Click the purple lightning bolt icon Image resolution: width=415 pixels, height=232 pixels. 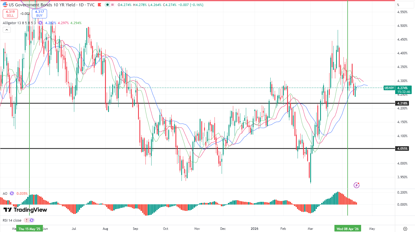[356, 185]
